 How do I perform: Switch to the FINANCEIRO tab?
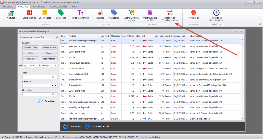click(39, 7)
